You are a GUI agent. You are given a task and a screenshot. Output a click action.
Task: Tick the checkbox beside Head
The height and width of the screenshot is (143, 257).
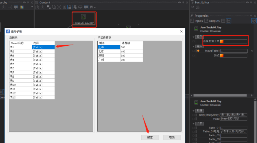coord(193,119)
